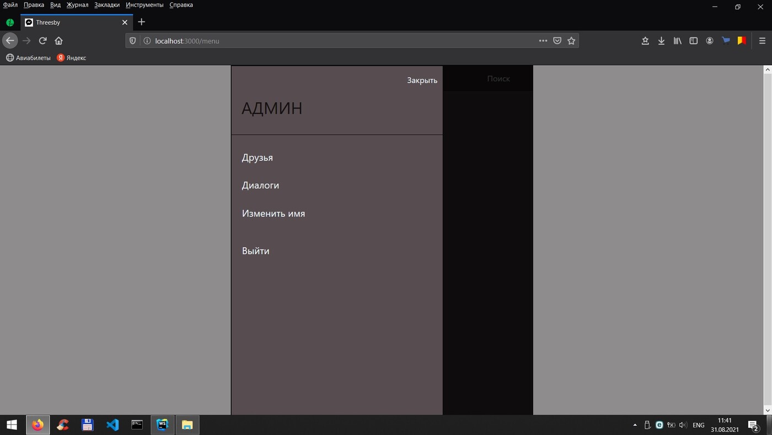The height and width of the screenshot is (435, 772).
Task: Expand page actions three-dots menu
Action: click(x=543, y=41)
